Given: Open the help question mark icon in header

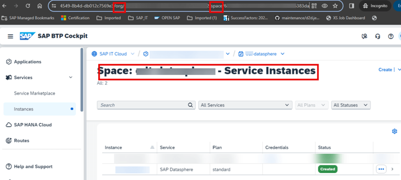Looking at the screenshot, I should point(391,36).
